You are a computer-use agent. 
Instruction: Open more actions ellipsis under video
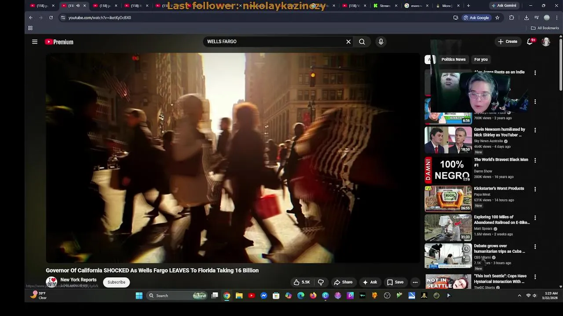click(415, 282)
